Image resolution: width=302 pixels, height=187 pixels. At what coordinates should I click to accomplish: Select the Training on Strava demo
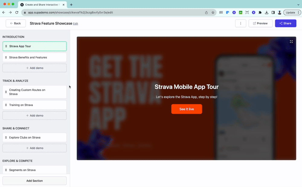[x=34, y=105]
